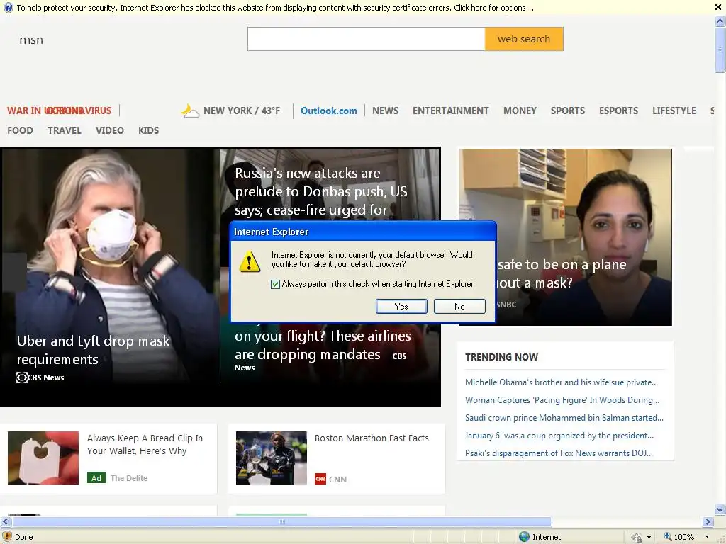The image size is (726, 544).
Task: Click the Internet Explorer dialog title bar
Action: 364,232
